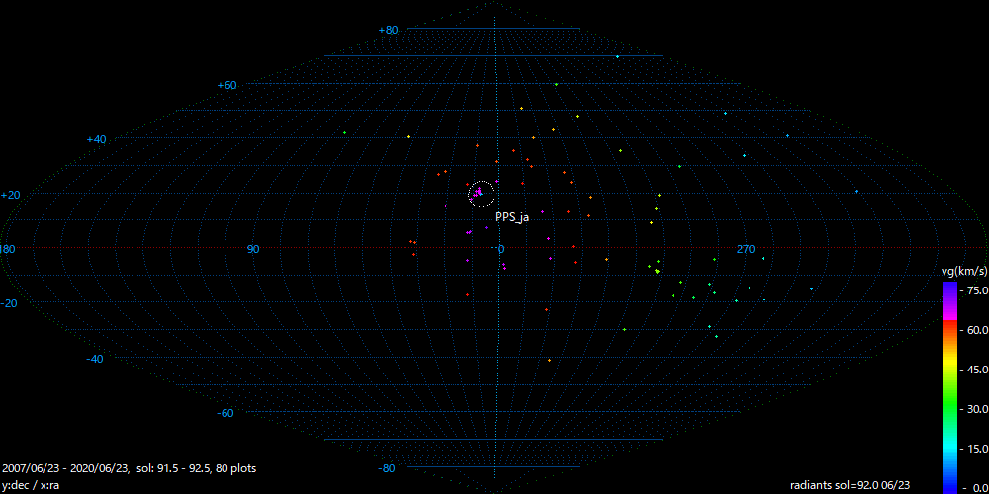Click the y:dec / x:ra axis legend

35,485
